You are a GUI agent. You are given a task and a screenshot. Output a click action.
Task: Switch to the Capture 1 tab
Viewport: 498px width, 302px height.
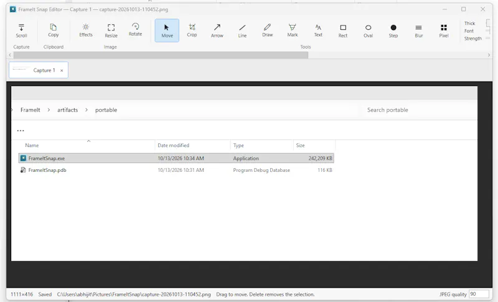39,70
